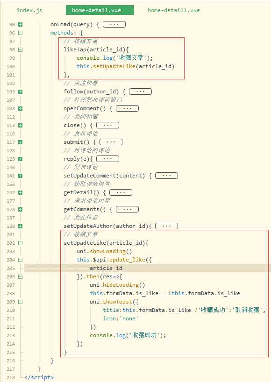Expand the getComments fold at line 178
This screenshot has width=271, height=382.
coord(21,209)
